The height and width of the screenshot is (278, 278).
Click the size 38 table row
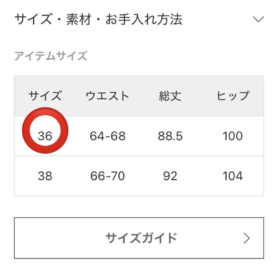[139, 176]
